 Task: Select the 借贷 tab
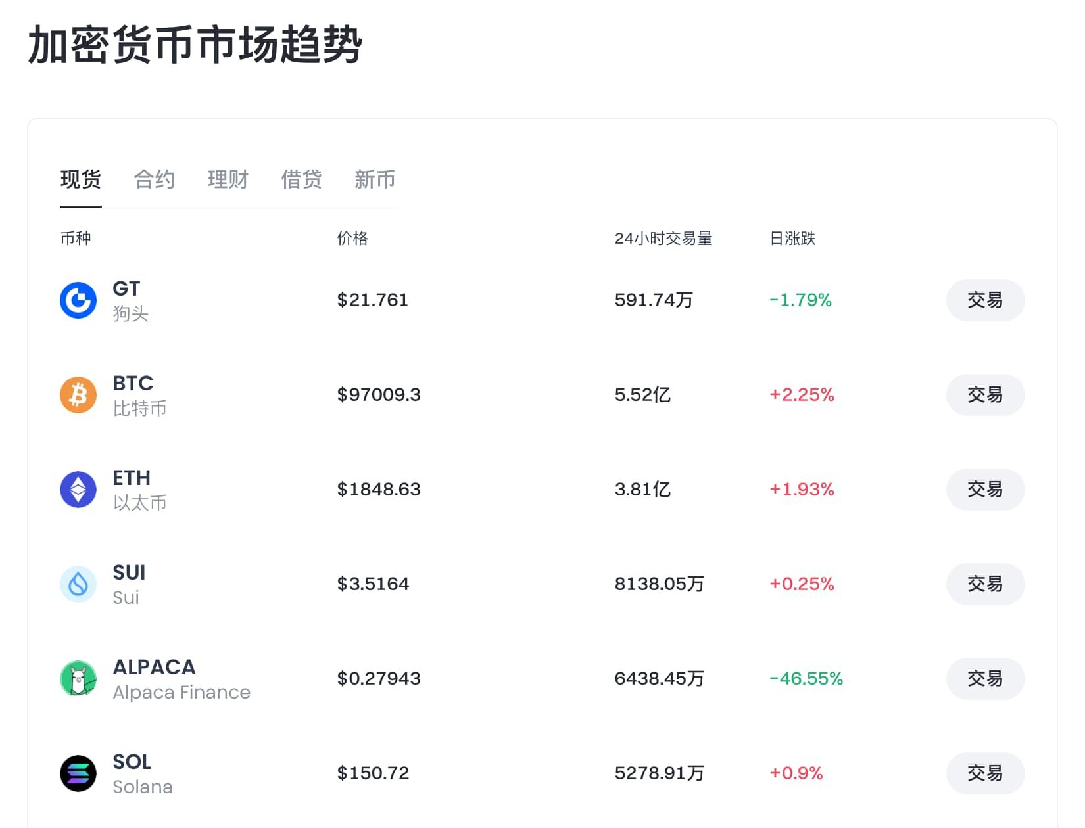(302, 179)
